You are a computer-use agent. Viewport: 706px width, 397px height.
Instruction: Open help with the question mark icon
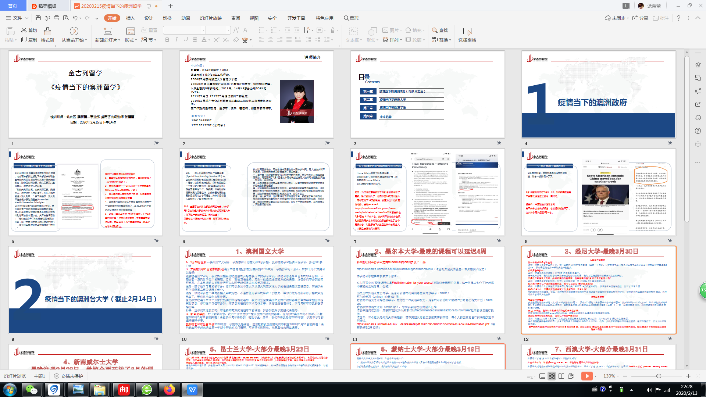(678, 18)
